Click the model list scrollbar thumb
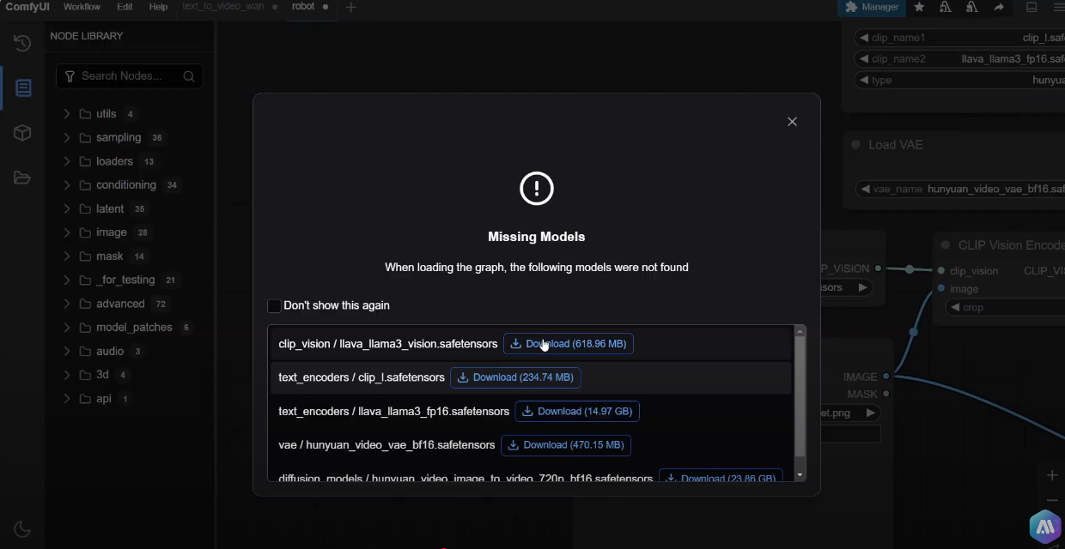Image resolution: width=1065 pixels, height=549 pixels. pyautogui.click(x=800, y=396)
